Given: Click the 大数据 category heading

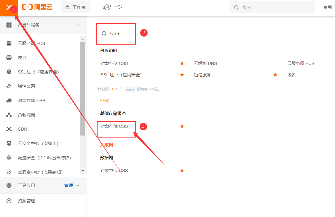Looking at the screenshot, I should point(106,145).
